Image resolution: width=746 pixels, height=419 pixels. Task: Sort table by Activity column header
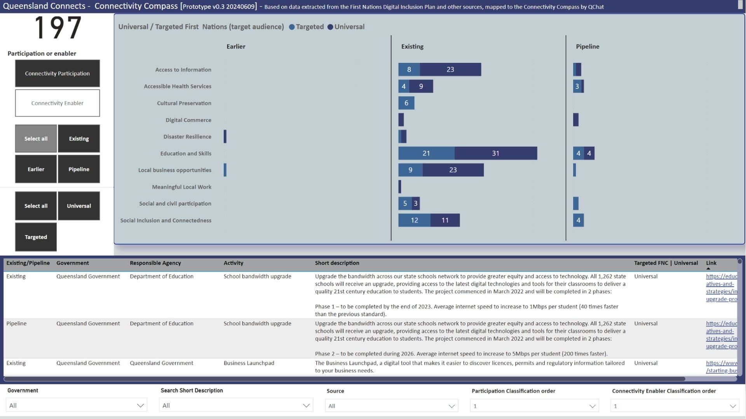tap(234, 263)
